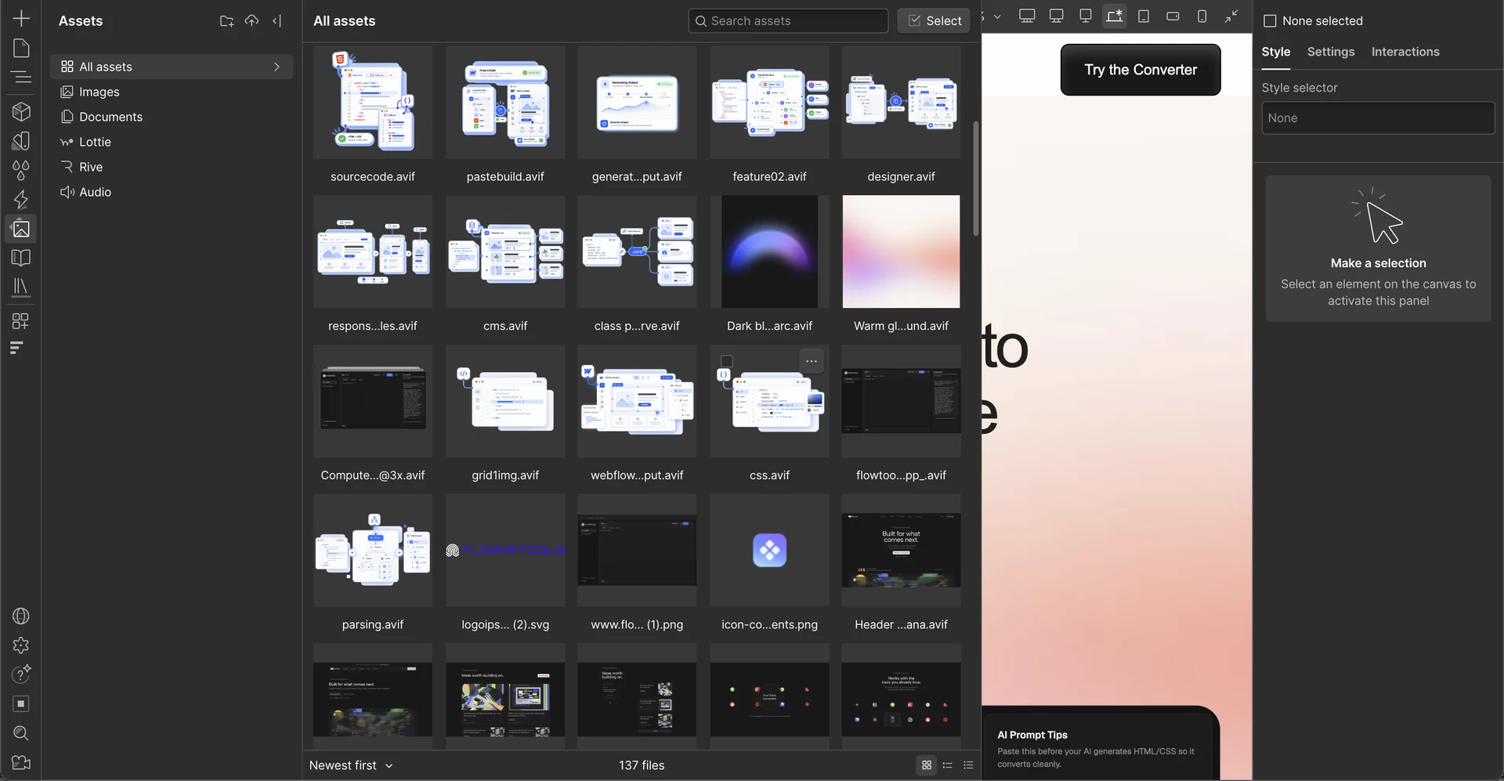Switch to tablet breakpoint icon
The image size is (1504, 781).
pyautogui.click(x=1144, y=16)
